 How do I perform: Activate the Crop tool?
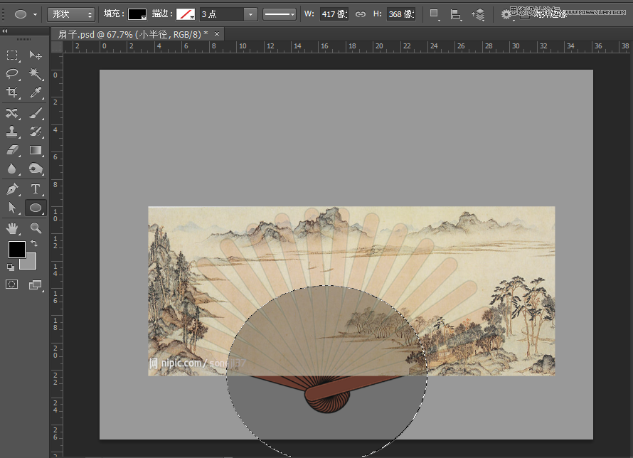click(12, 92)
